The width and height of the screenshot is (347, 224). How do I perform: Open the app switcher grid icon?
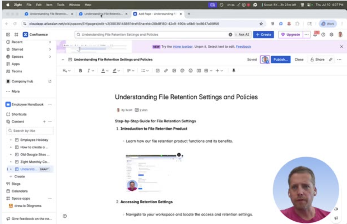16,35
